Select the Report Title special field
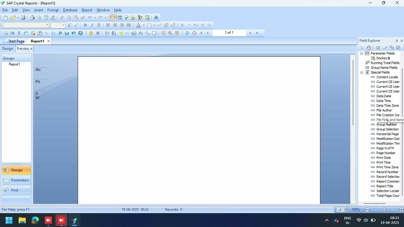Viewport: 404px width, 227px height. [x=385, y=186]
